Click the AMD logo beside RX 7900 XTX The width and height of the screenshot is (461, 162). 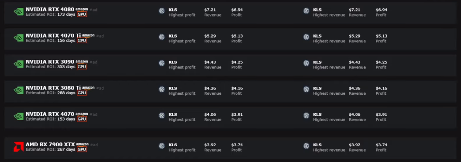(18, 147)
